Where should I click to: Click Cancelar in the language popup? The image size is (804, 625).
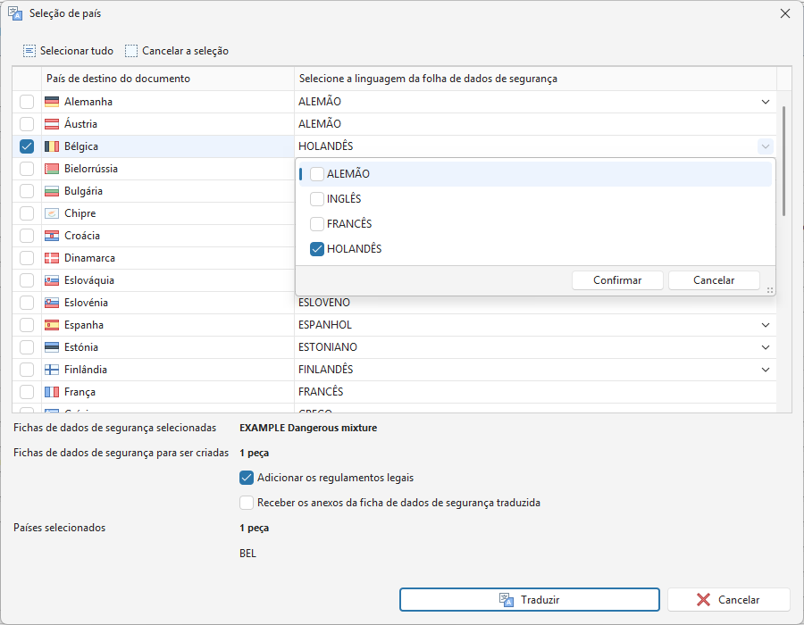point(714,280)
